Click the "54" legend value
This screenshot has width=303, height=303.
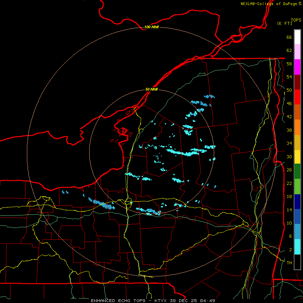point(289,77)
